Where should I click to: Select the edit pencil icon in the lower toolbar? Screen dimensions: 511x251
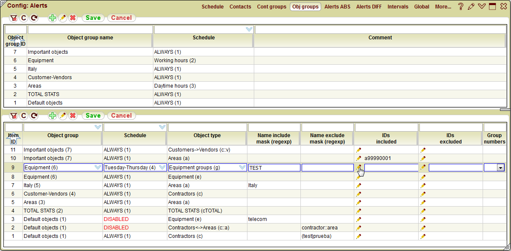click(x=62, y=116)
